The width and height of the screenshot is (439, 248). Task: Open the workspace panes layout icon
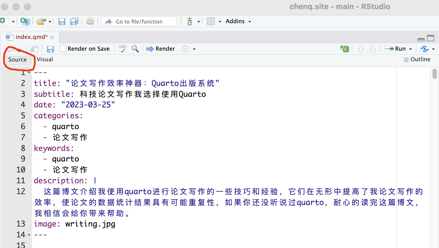[211, 21]
